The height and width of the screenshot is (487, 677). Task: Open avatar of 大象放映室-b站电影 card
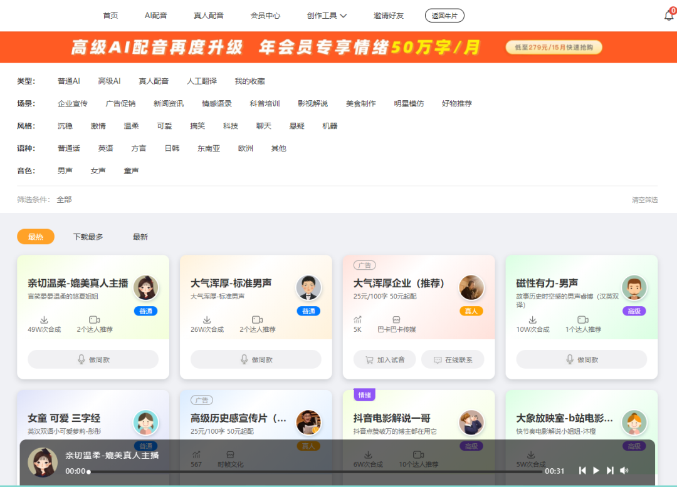634,423
